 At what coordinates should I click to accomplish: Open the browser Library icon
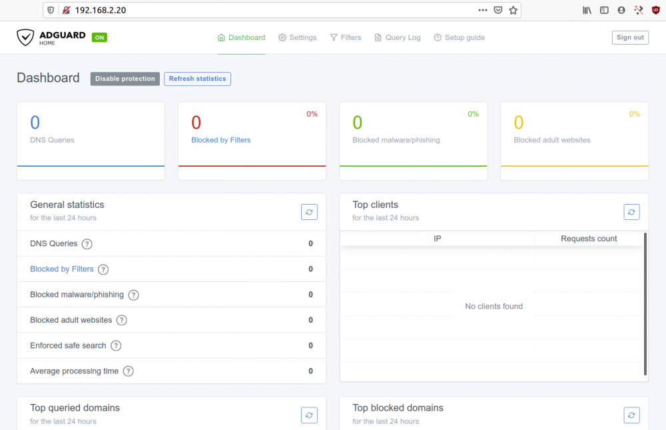(x=587, y=10)
